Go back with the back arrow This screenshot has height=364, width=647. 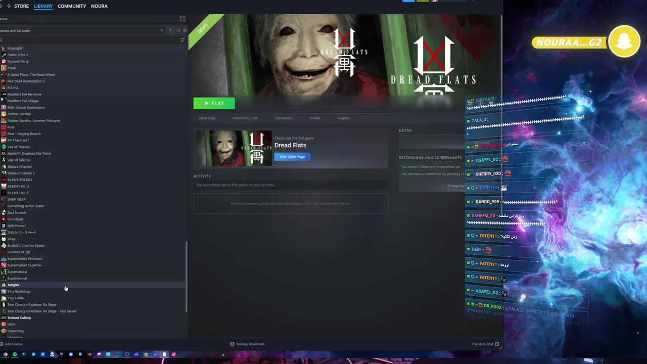[1, 6]
